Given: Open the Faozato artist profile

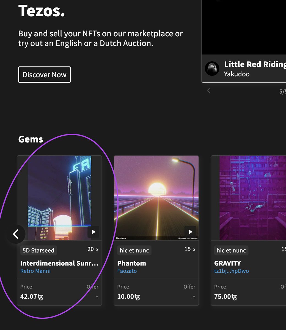Looking at the screenshot, I should 127,271.
